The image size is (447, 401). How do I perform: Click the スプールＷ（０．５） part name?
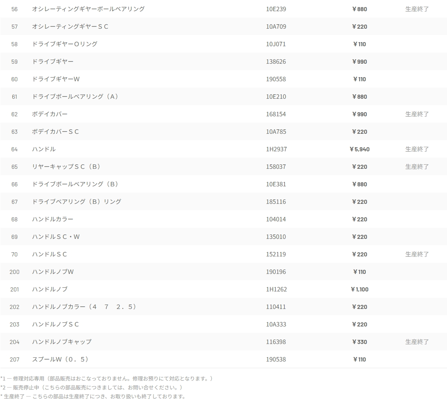tap(60, 359)
